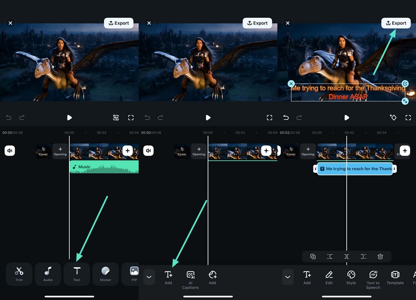Remove text overlay via its X handle
This screenshot has height=300, width=416.
(291, 84)
